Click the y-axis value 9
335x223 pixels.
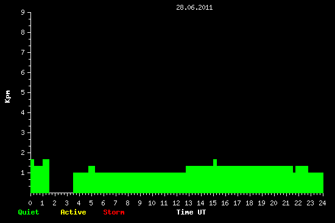[23, 12]
